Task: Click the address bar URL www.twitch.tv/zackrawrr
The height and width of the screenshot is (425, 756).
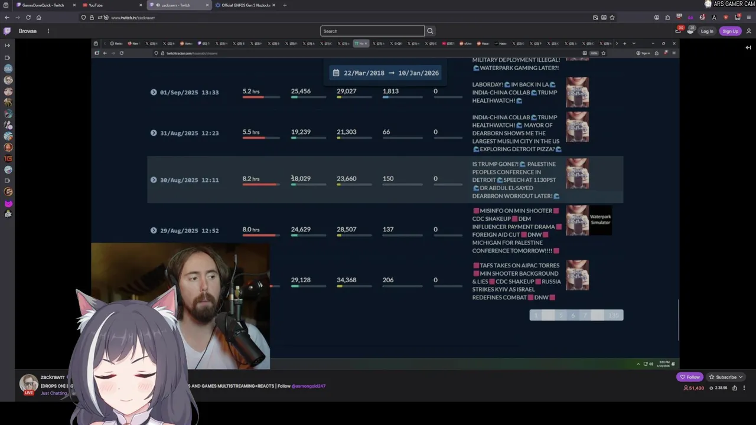Action: (133, 18)
